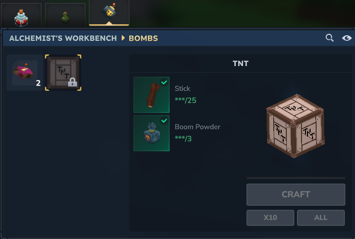
Task: Select the pink bomb recipe
Action: [25, 73]
